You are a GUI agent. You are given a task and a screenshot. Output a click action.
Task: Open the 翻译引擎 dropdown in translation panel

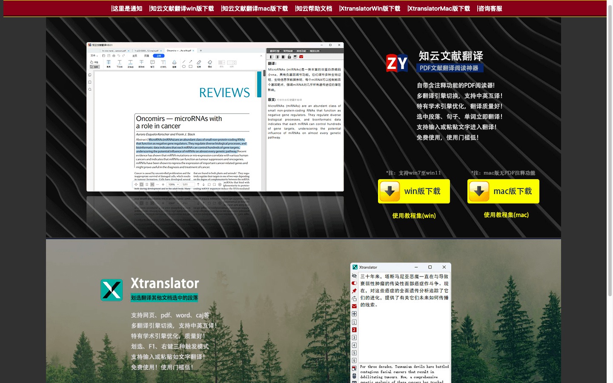tap(275, 51)
